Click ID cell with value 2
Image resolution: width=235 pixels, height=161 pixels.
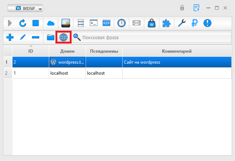[x=30, y=62]
